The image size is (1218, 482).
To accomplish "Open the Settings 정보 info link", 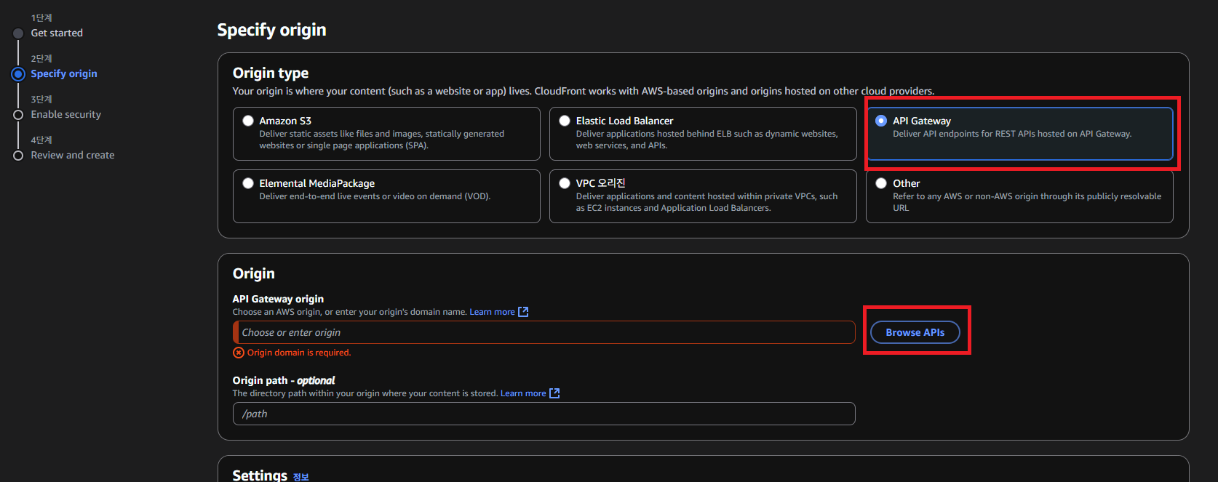I will 301,477.
